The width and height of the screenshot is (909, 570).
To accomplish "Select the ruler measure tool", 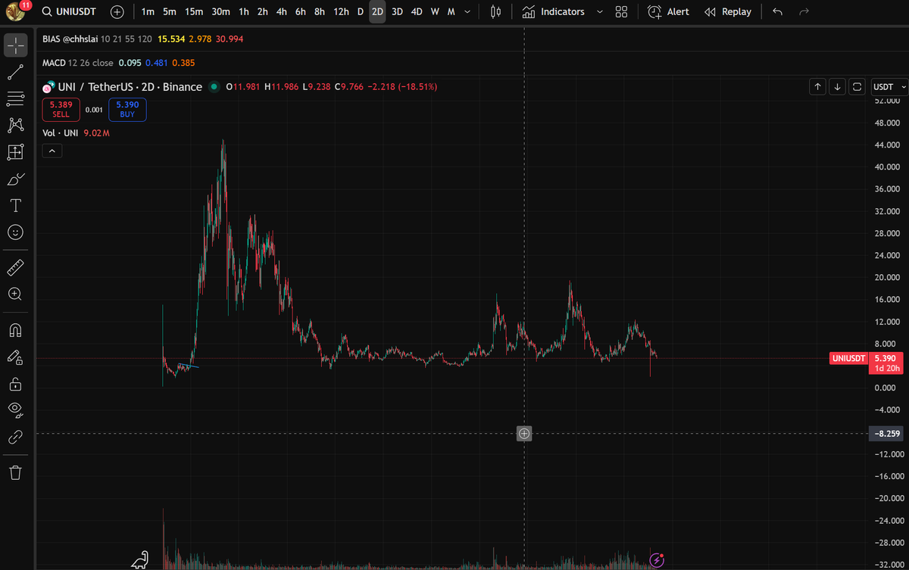I will pos(15,267).
